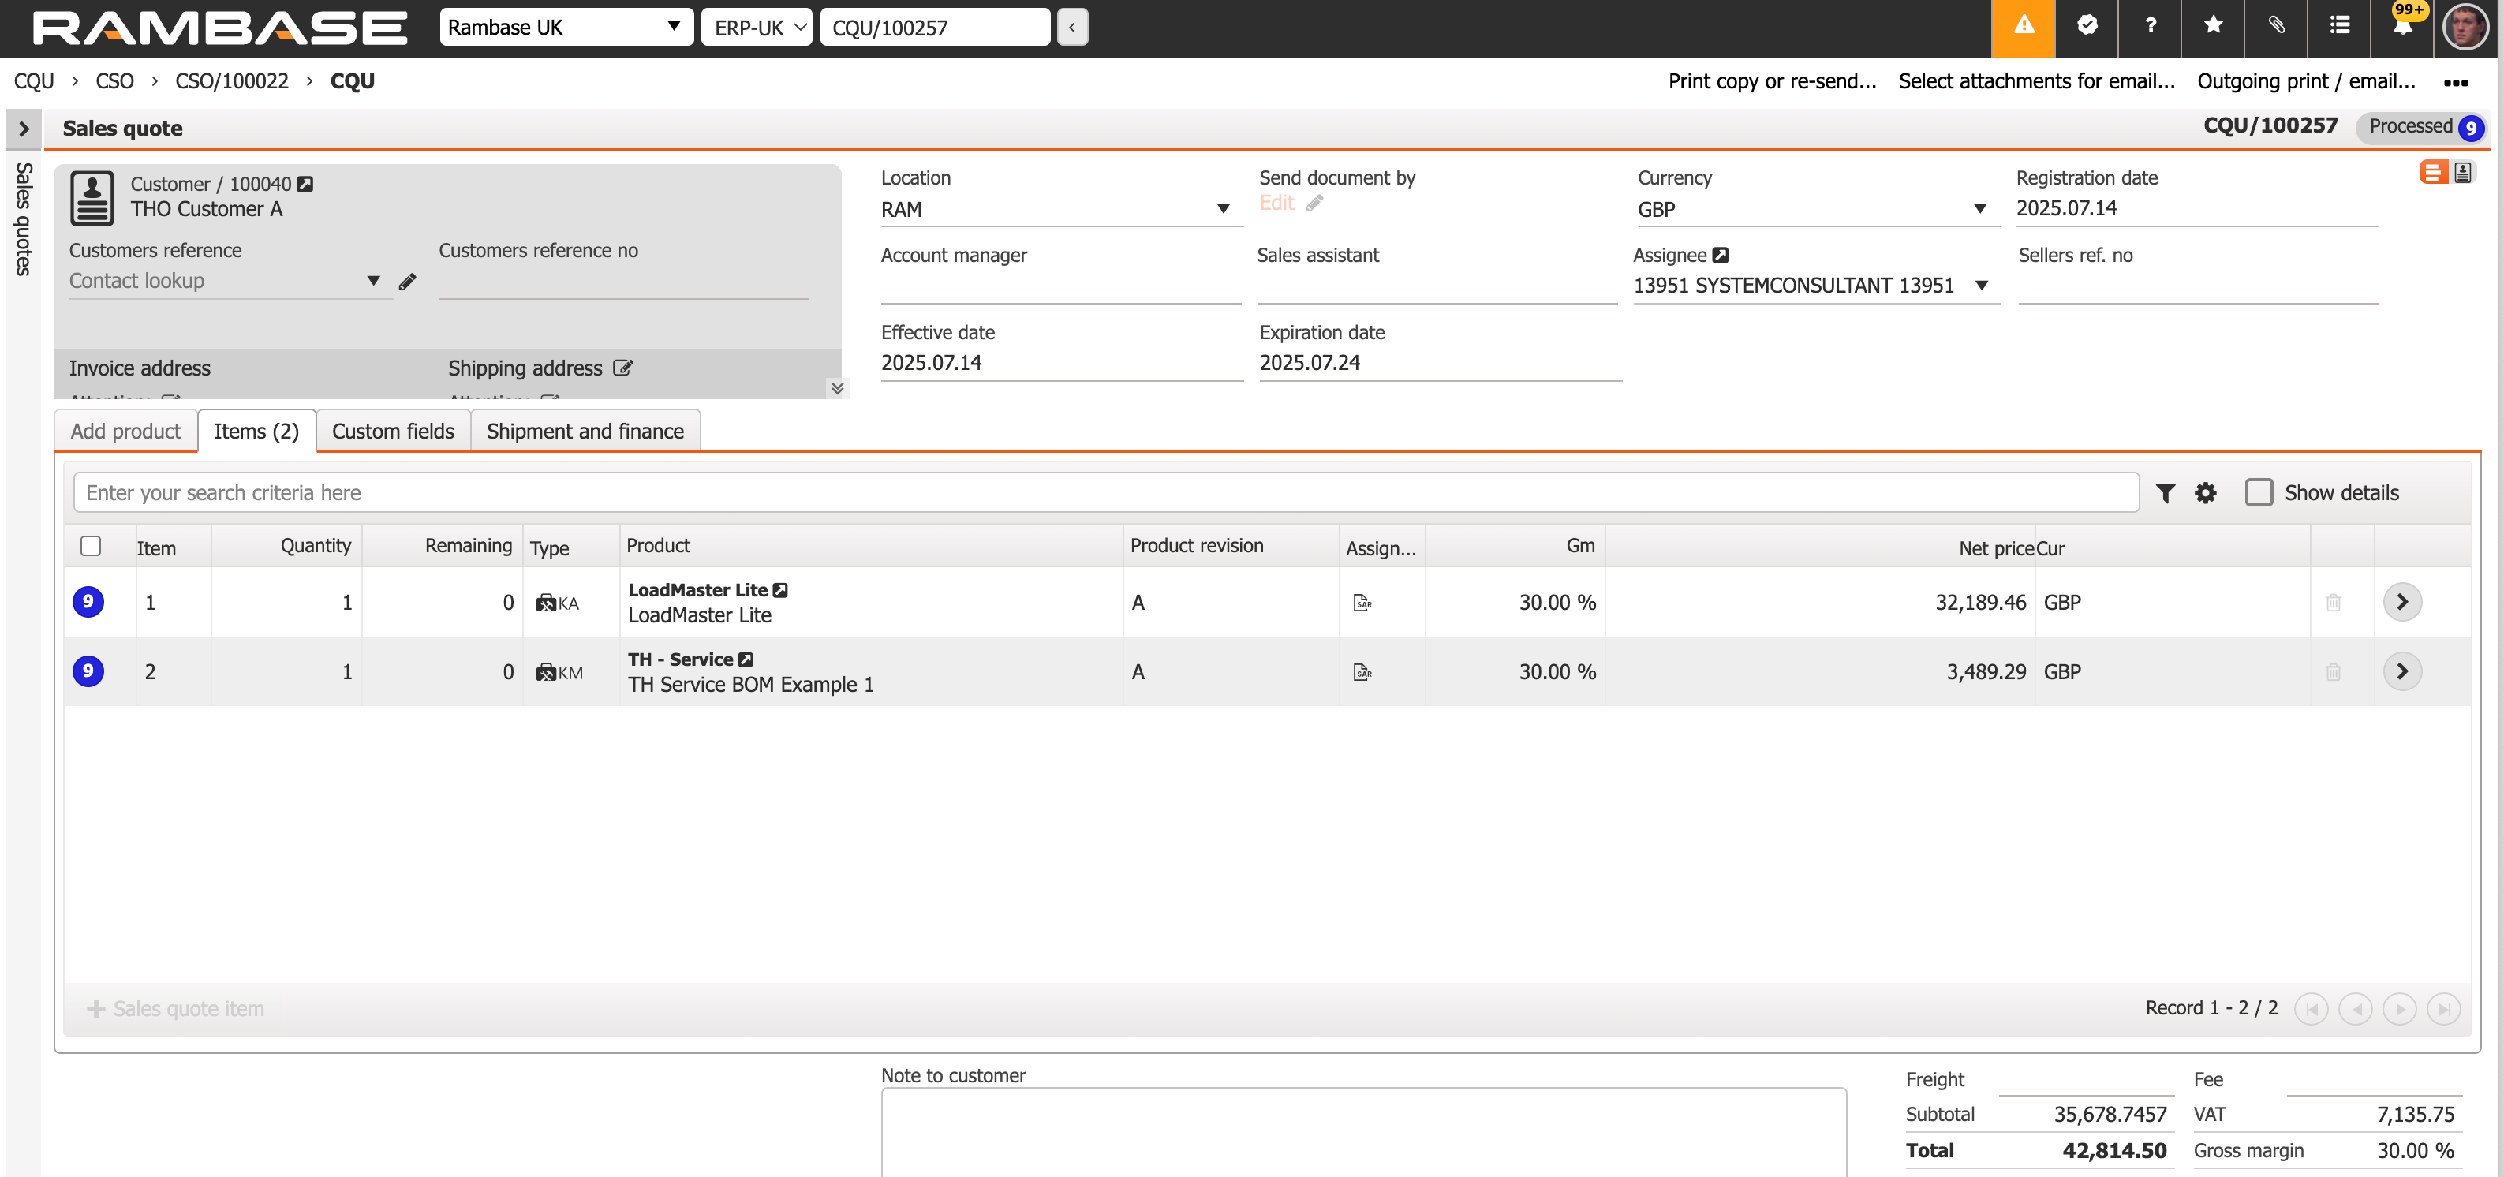Screen dimensions: 2504x1177
Task: Edit customers reference with pencil icon
Action: (407, 281)
